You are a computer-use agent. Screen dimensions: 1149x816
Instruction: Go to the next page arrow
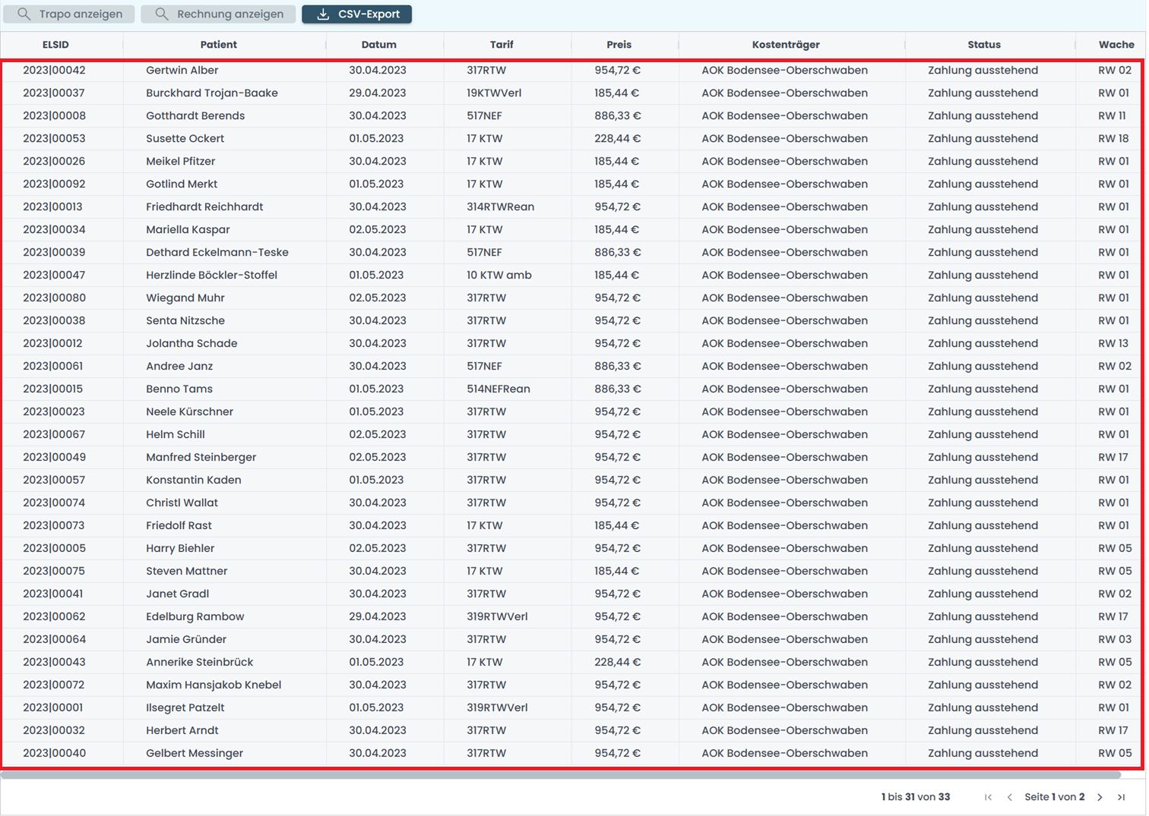1100,797
